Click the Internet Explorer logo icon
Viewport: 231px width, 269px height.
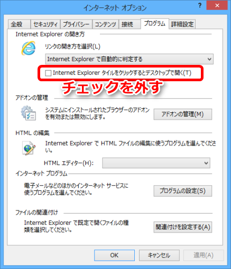(x=29, y=48)
